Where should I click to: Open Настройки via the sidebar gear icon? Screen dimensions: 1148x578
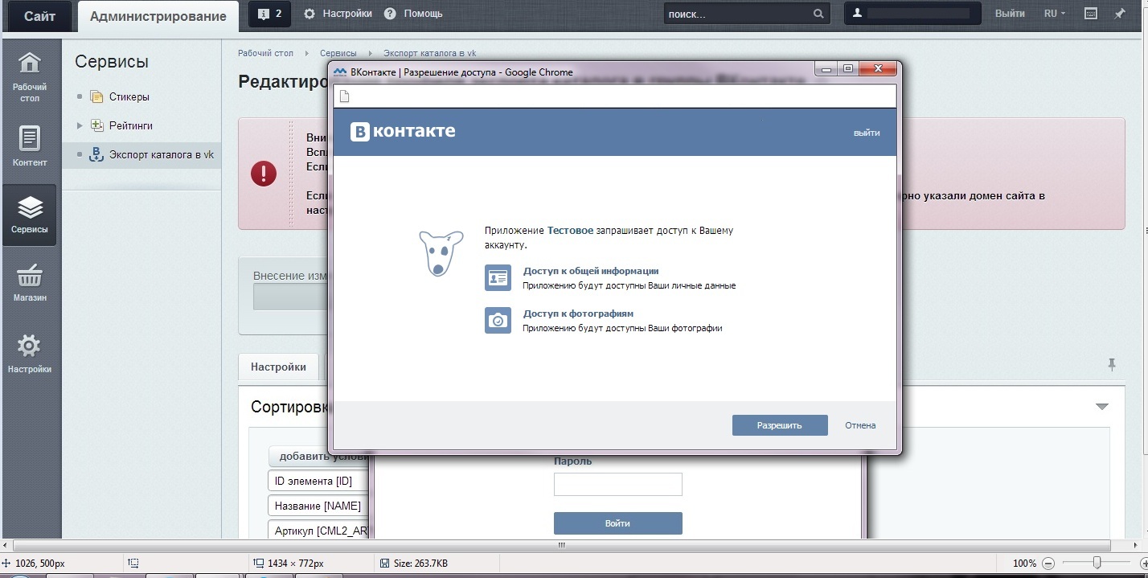tap(31, 351)
